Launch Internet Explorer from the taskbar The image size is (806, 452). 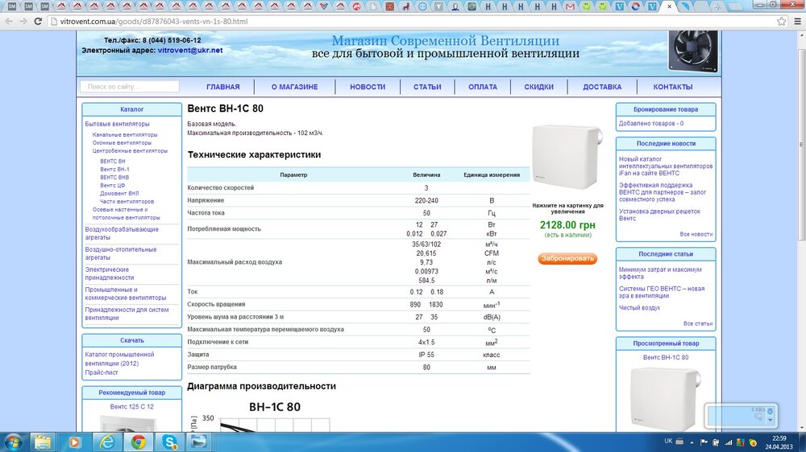[x=106, y=442]
